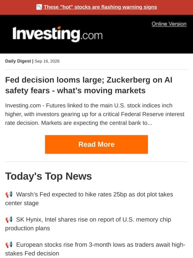Open European stocks rise from 3-month lows story
Image resolution: width=193 pixels, height=258 pixels.
tap(95, 249)
